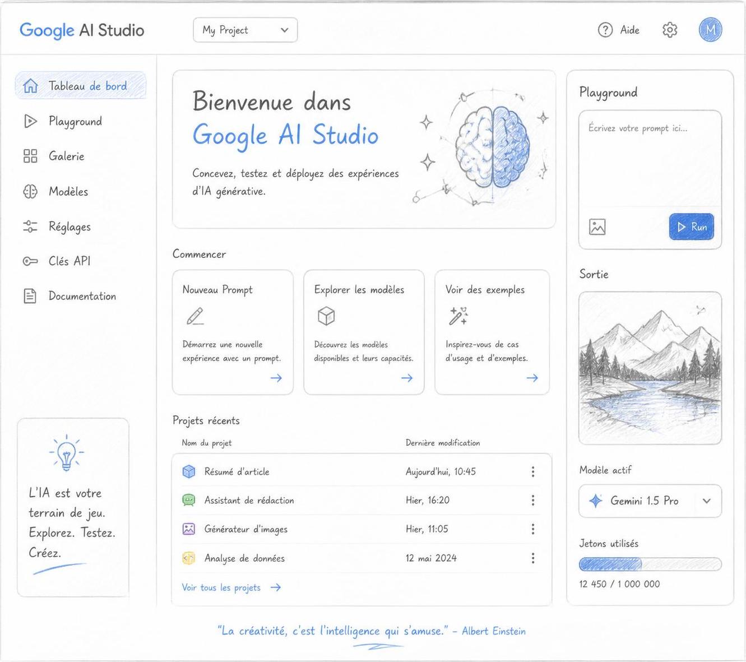Screen dimensions: 746x662
Task: Click the Aide label
Action: (x=630, y=30)
